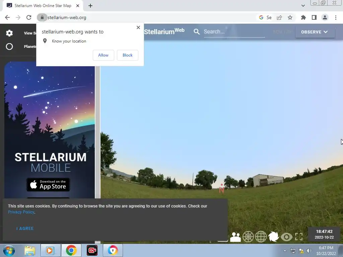Accept cookies with I AGREE

click(x=25, y=228)
